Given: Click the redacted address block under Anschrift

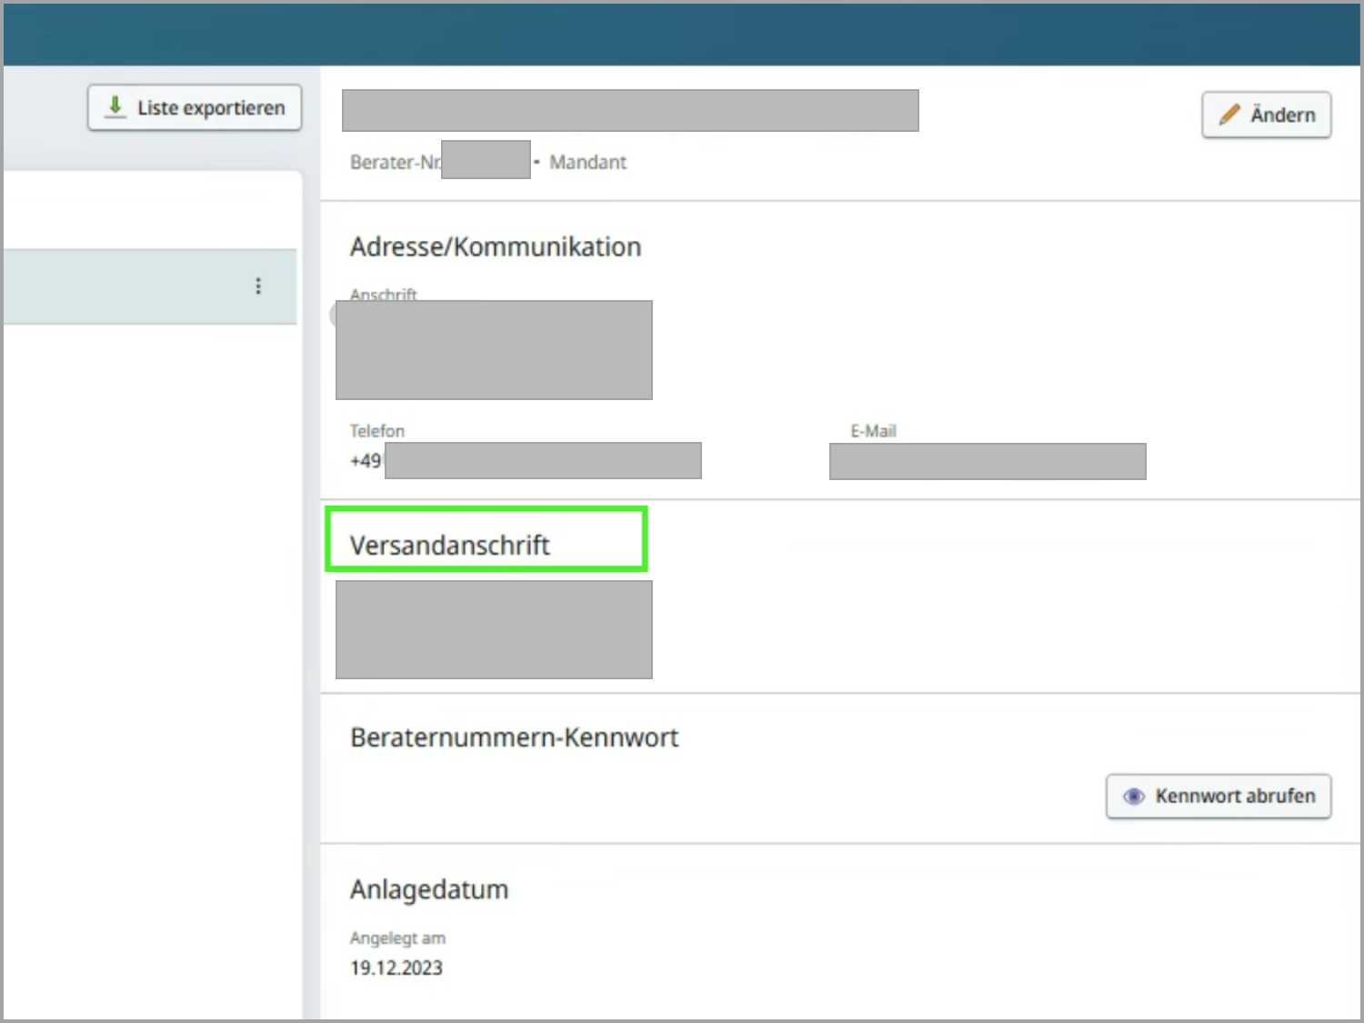Looking at the screenshot, I should click(x=494, y=350).
